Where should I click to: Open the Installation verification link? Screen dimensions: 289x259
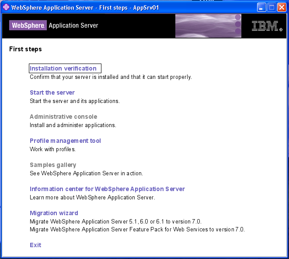pos(63,68)
